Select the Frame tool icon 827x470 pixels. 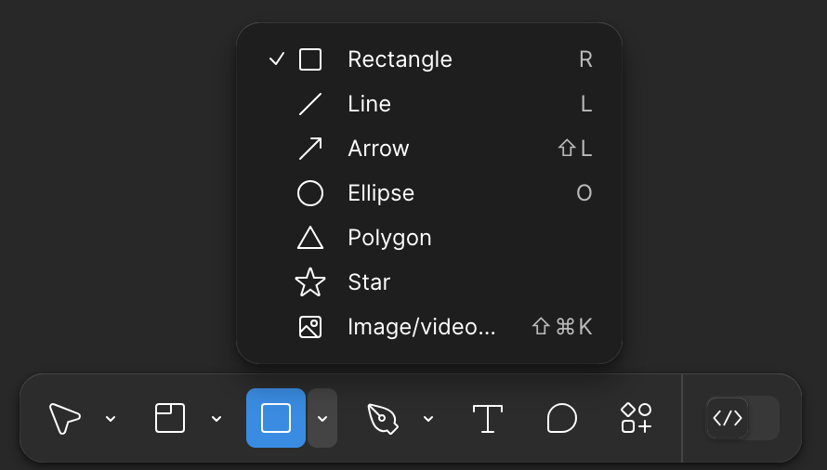coord(170,418)
